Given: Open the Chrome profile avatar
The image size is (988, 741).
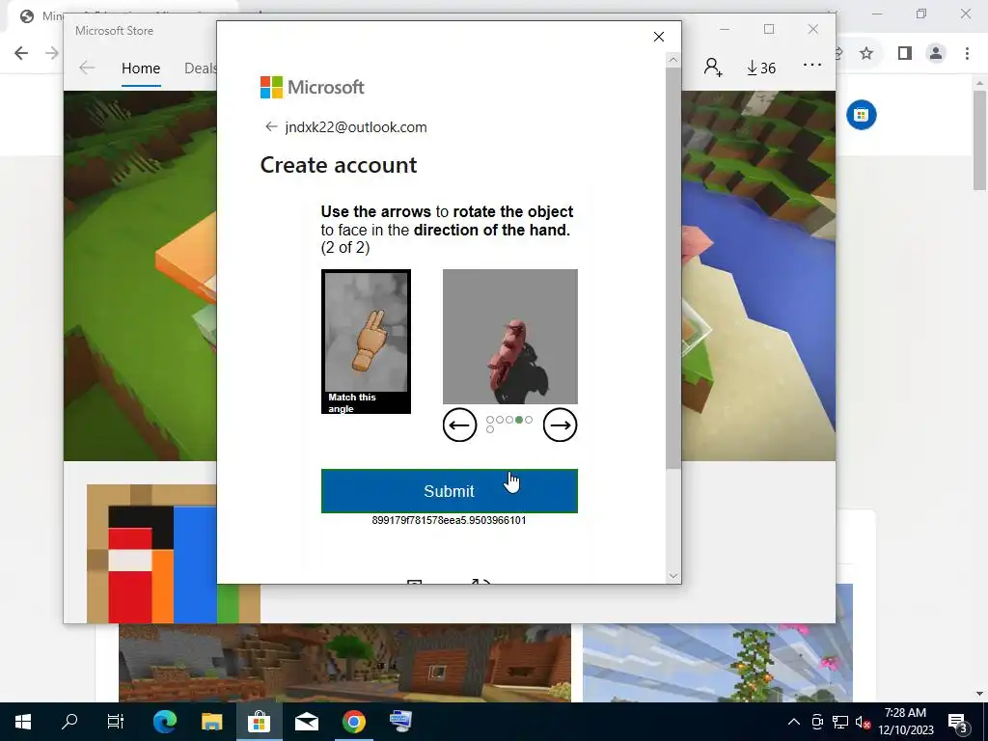Looking at the screenshot, I should pyautogui.click(x=936, y=54).
